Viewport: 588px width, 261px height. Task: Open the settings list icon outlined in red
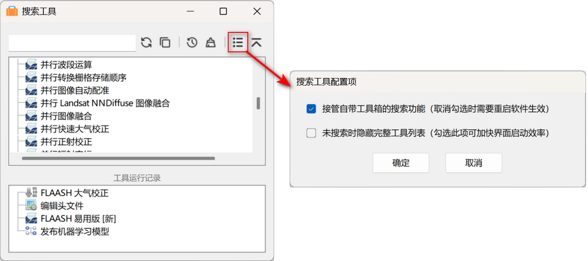point(237,42)
